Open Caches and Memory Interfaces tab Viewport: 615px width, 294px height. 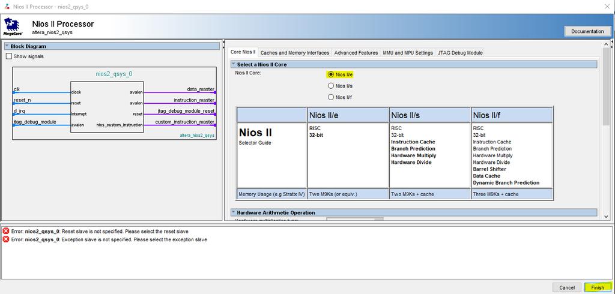[x=295, y=53]
